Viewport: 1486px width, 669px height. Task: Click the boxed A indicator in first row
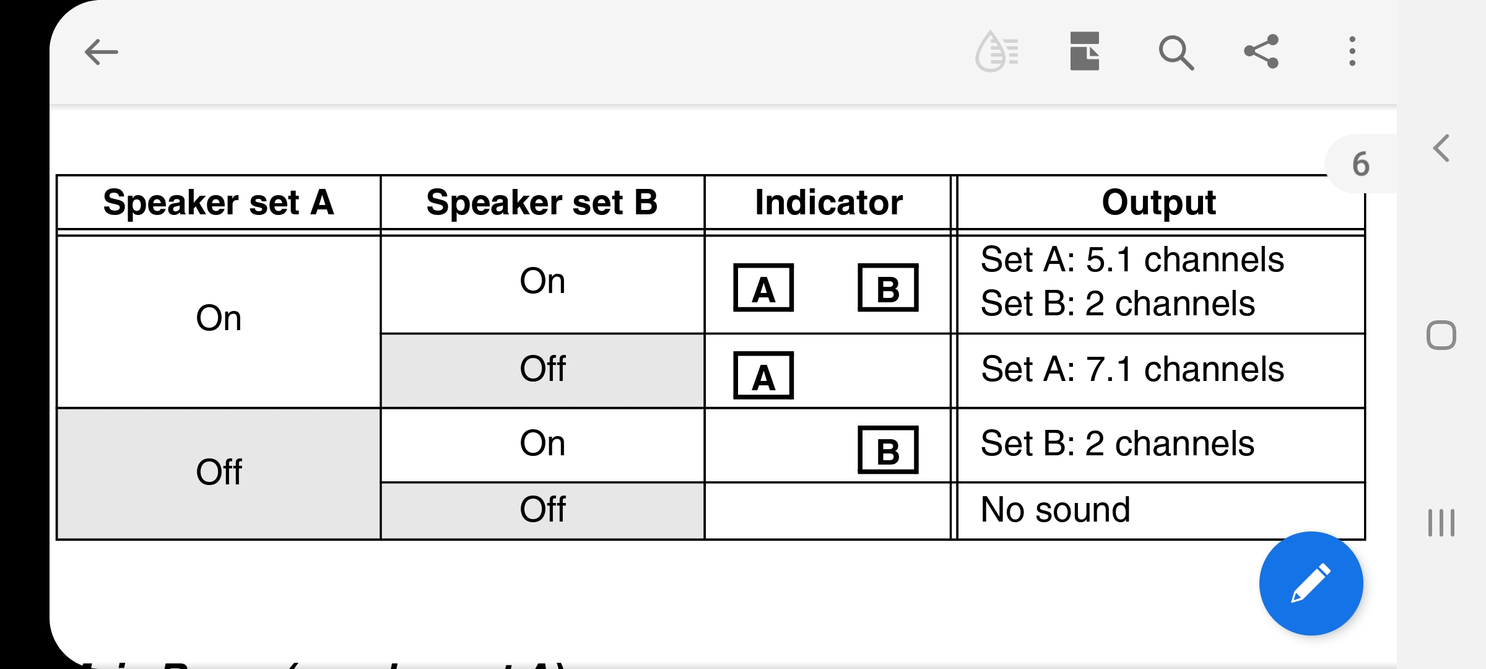(763, 288)
